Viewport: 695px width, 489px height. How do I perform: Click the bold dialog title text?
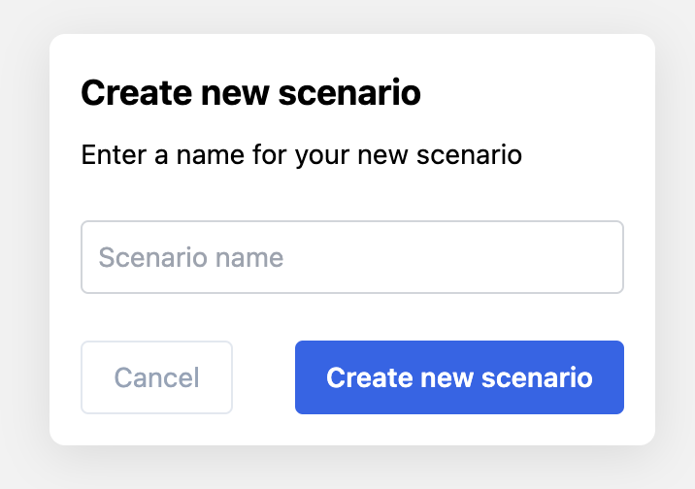(x=250, y=92)
